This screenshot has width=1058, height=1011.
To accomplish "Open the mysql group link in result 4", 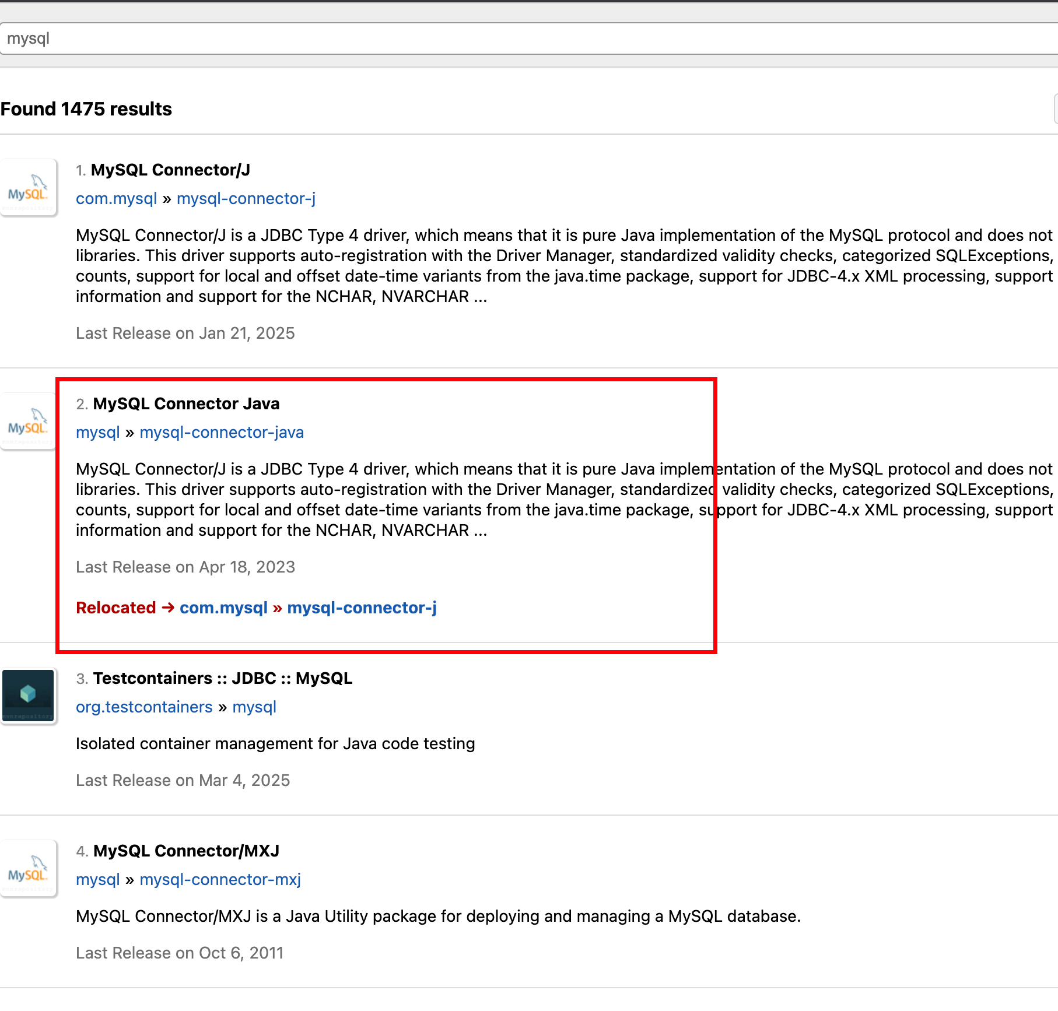I will point(98,880).
